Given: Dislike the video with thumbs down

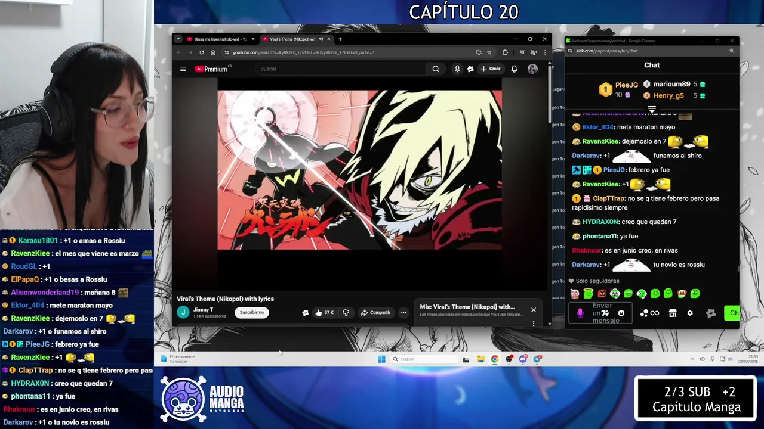Looking at the screenshot, I should coord(346,312).
